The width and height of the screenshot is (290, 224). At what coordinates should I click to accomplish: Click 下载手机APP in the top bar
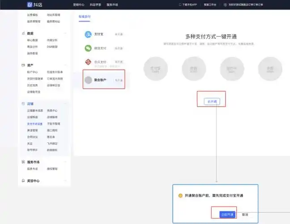pos(190,4)
